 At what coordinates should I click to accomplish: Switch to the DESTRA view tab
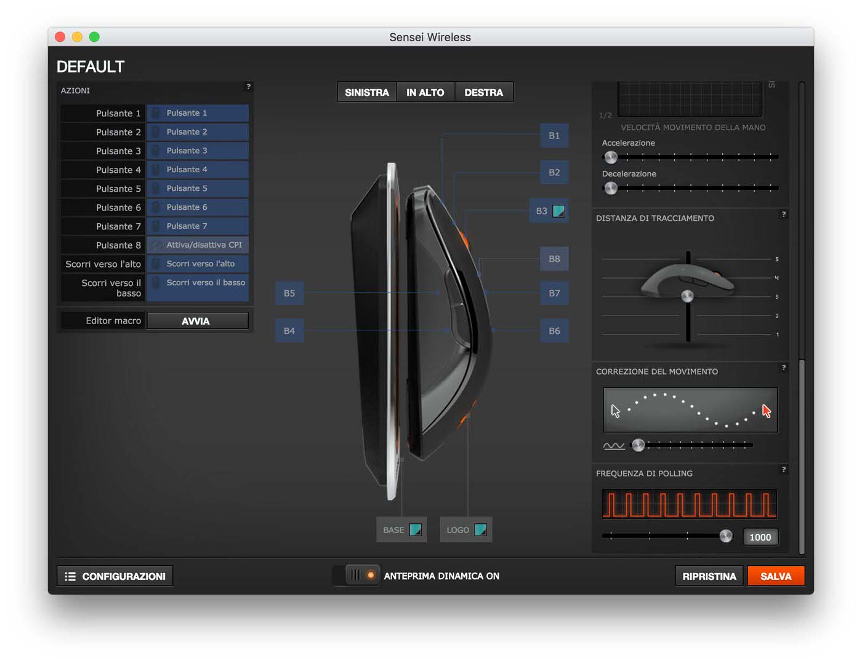click(484, 92)
